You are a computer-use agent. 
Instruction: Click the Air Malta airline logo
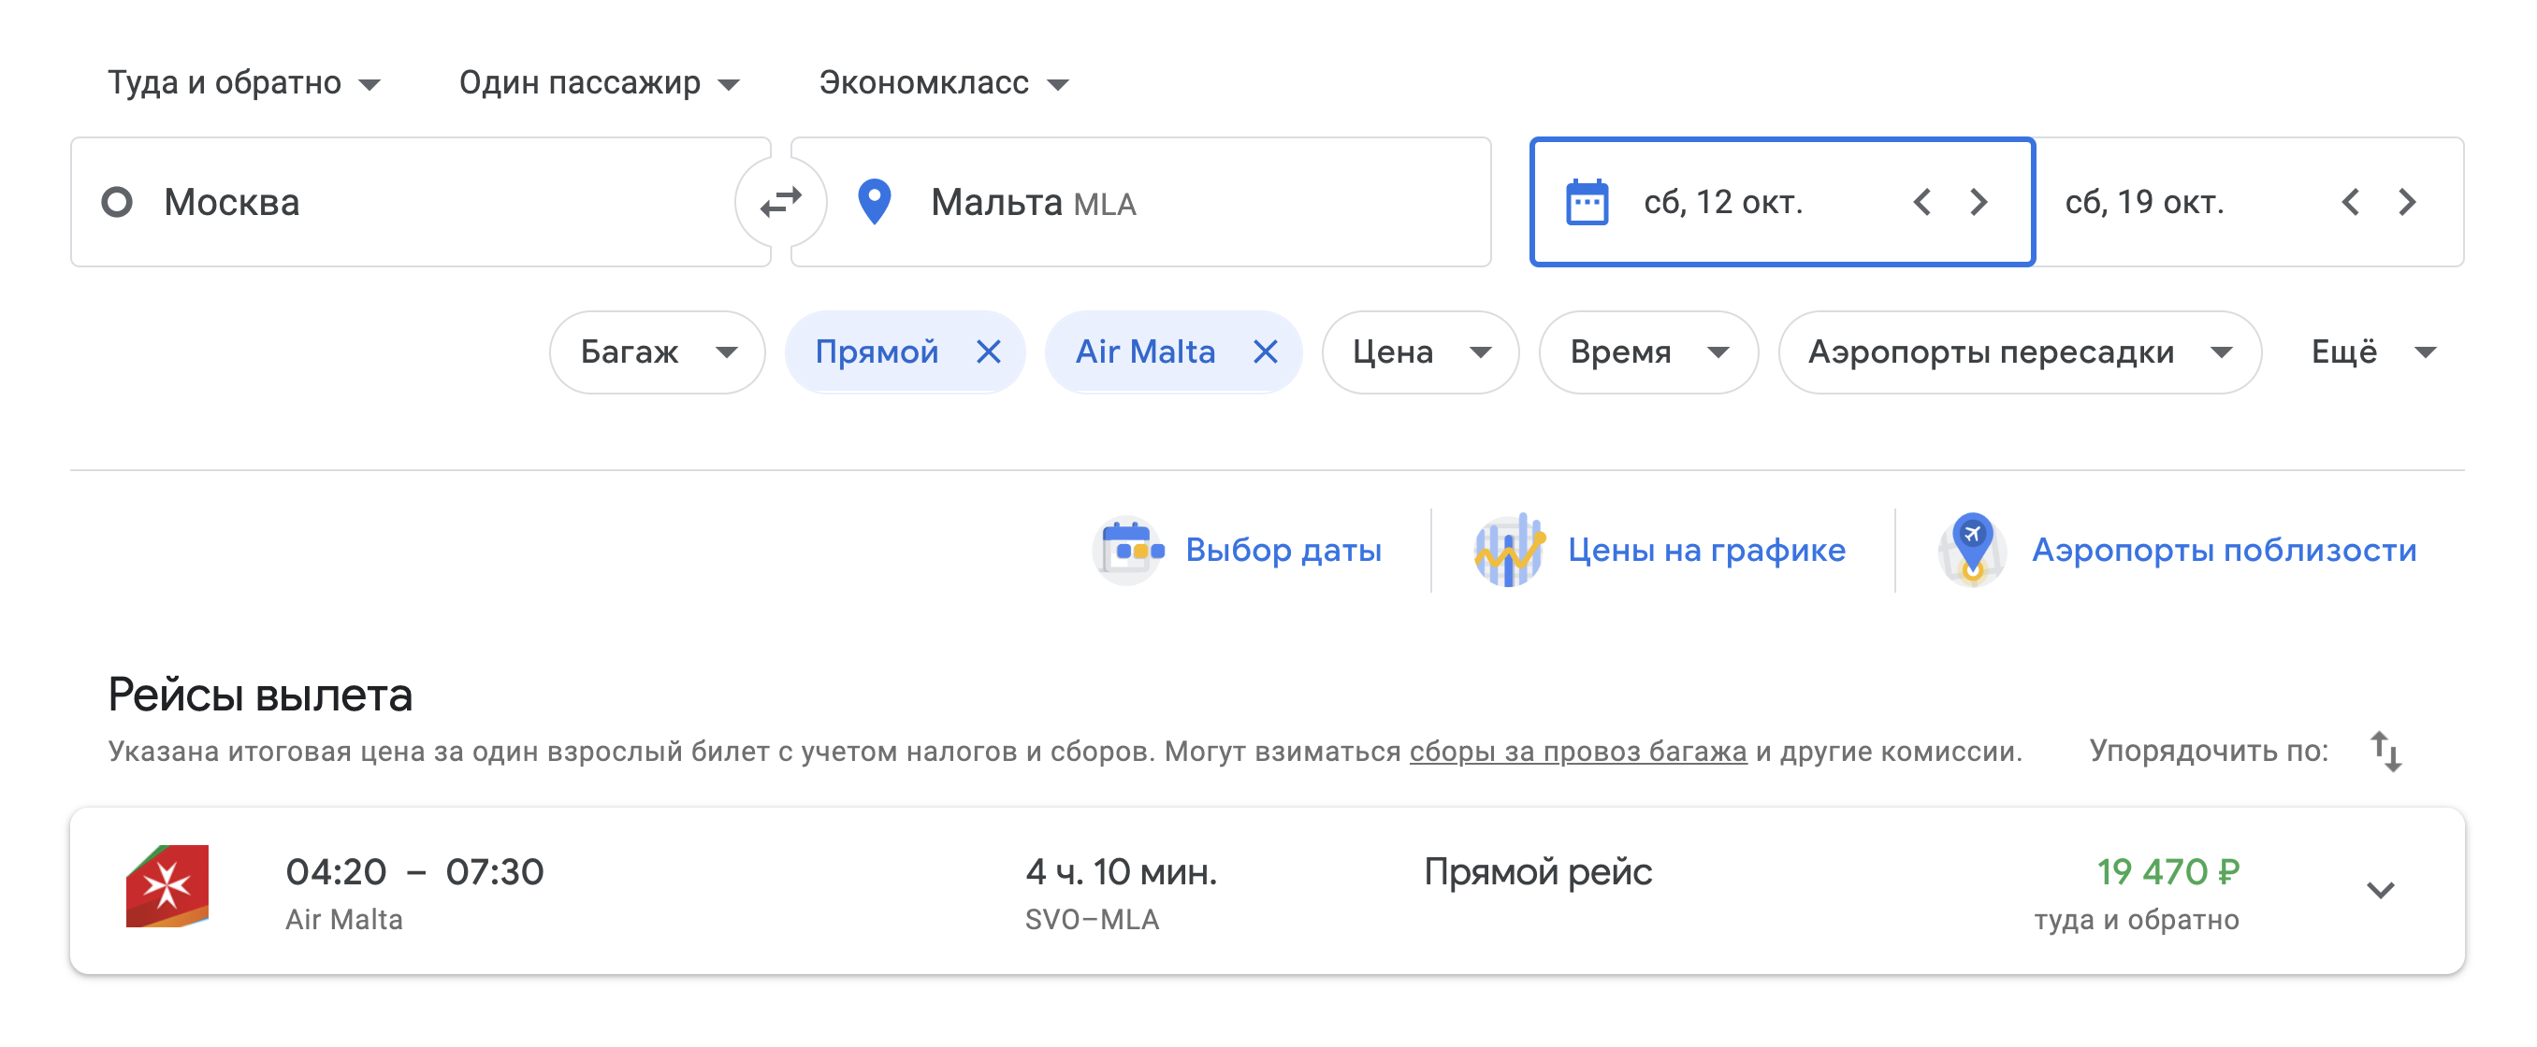pyautogui.click(x=167, y=885)
